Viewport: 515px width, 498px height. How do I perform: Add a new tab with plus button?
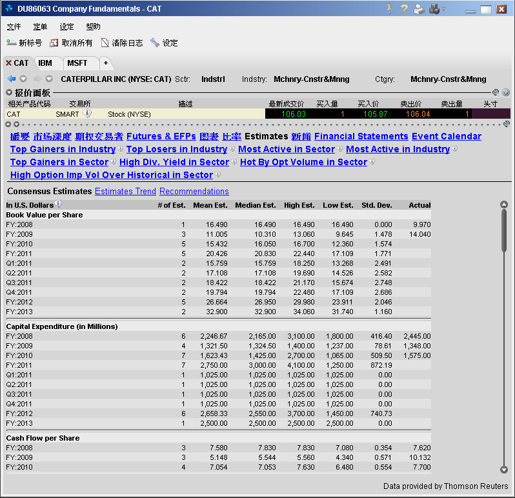pyautogui.click(x=106, y=63)
